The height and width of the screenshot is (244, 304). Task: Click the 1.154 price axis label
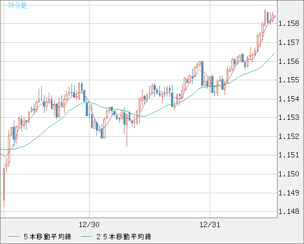(x=289, y=99)
